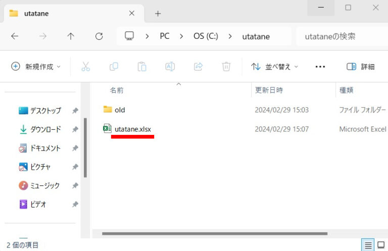Toggle the 詳細 details pane
388x251 pixels.
(361, 67)
